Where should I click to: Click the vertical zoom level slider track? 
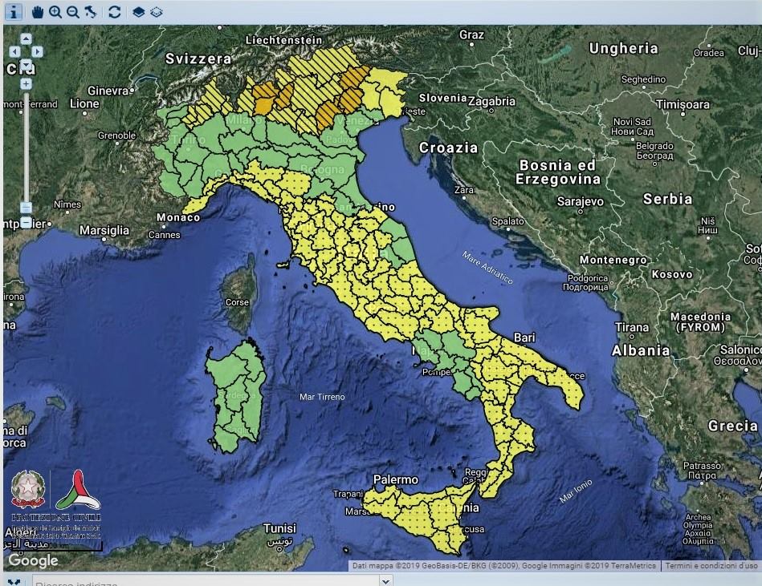pos(26,153)
